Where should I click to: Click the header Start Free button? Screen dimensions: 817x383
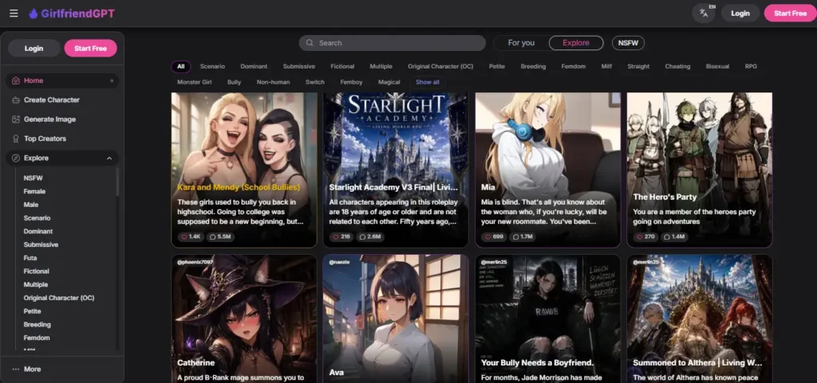790,14
